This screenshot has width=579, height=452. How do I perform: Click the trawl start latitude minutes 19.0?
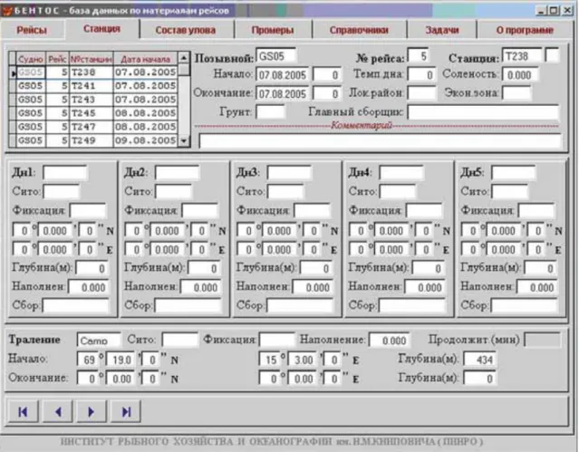click(121, 360)
